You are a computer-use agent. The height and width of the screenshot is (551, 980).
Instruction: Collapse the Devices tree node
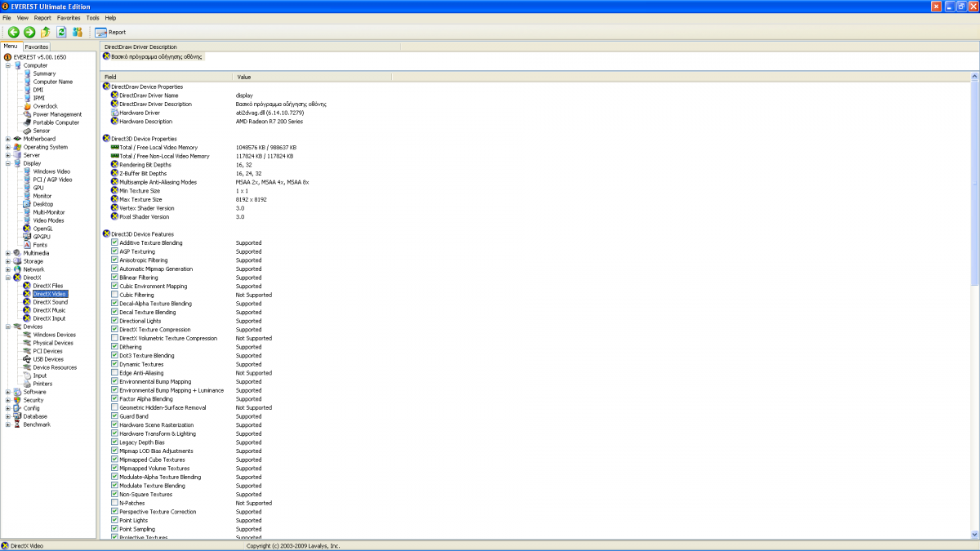(x=8, y=327)
